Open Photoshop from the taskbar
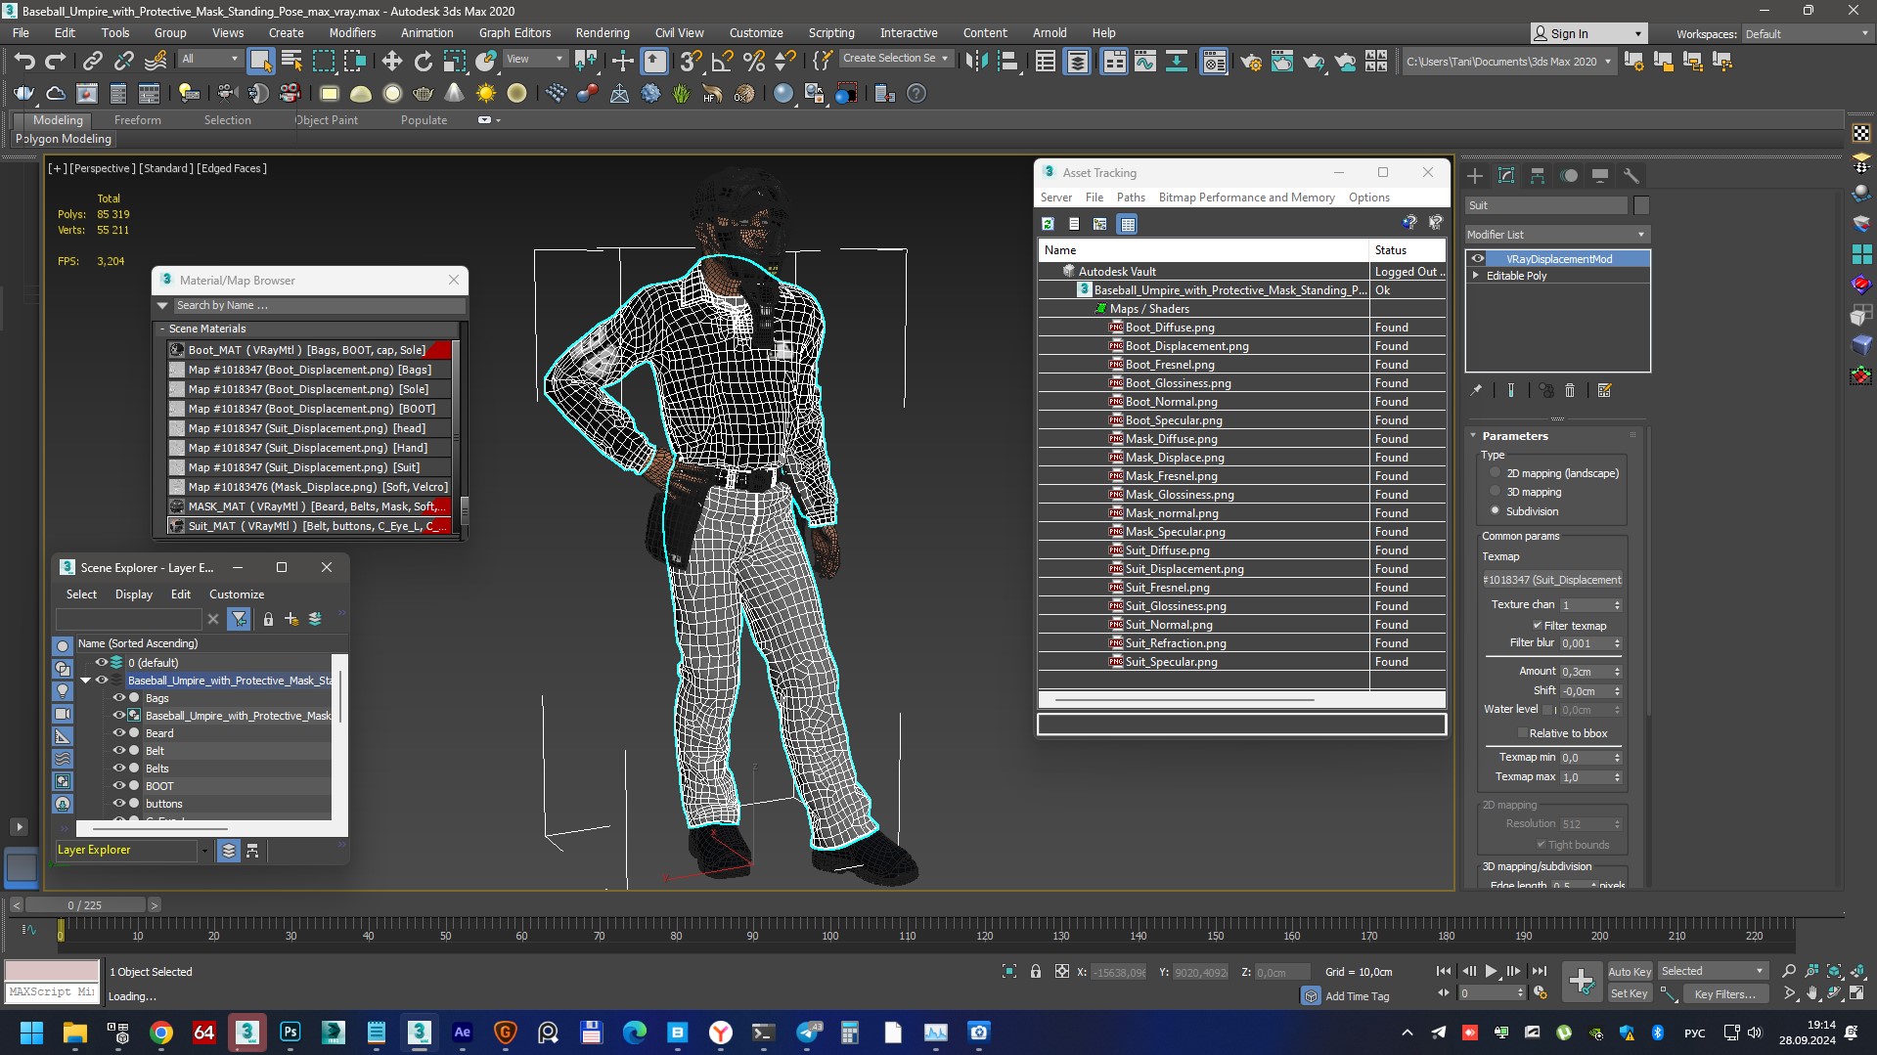 pyautogui.click(x=290, y=1033)
